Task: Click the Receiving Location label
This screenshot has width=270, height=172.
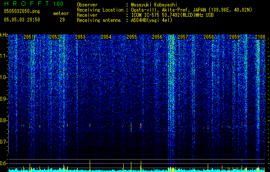Action: pos(100,10)
